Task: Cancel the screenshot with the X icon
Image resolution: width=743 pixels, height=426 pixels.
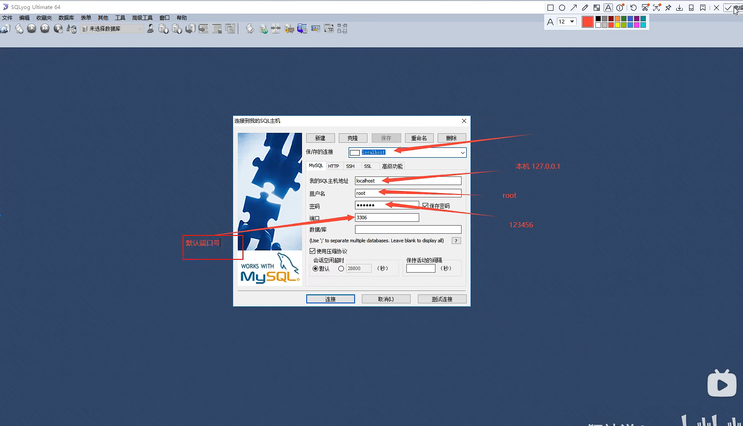Action: [x=716, y=8]
